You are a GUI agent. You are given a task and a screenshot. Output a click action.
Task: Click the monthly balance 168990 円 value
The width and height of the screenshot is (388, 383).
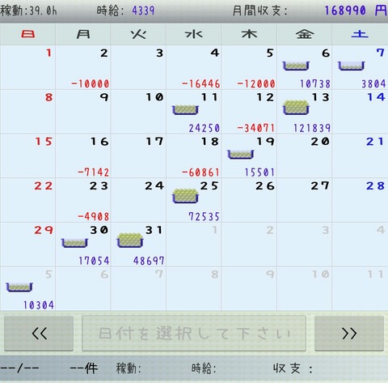tap(356, 11)
